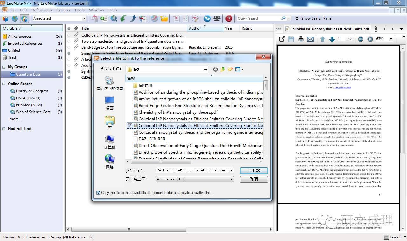Open the Annotated output style dropdown
Image resolution: width=407 pixels, height=241 pixels.
pyautogui.click(x=84, y=18)
